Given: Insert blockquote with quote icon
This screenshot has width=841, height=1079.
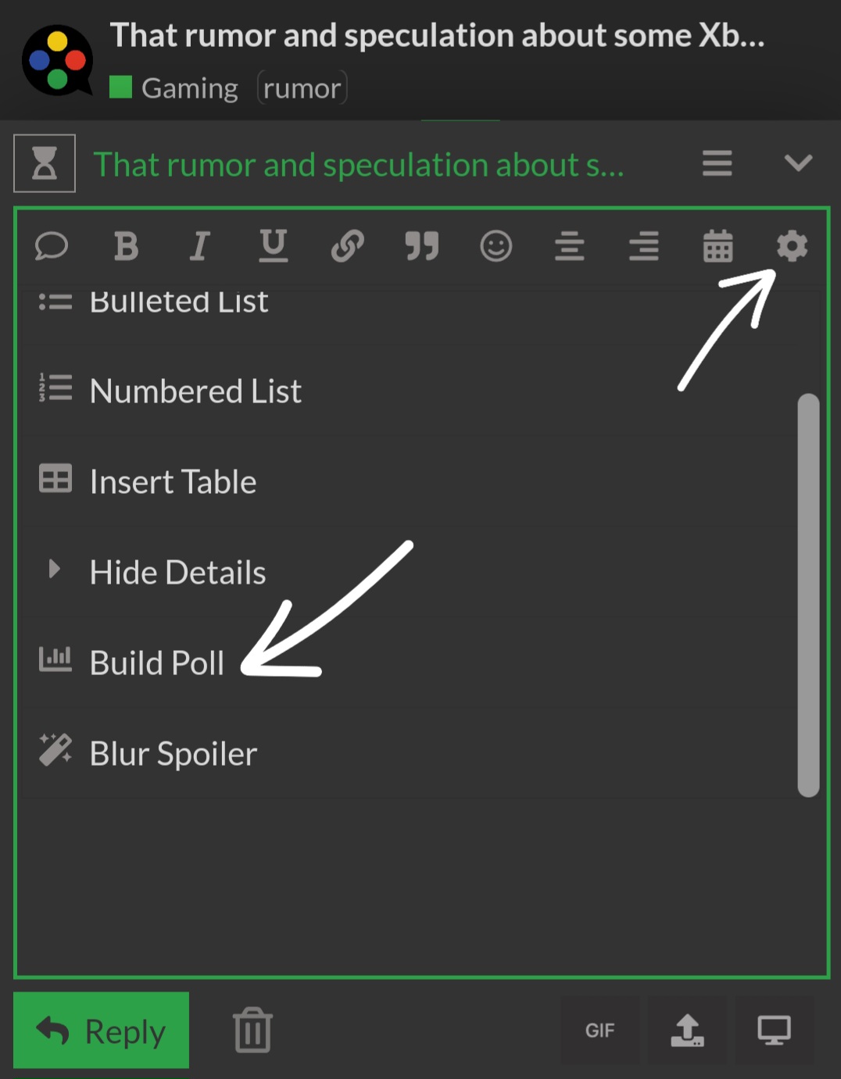Looking at the screenshot, I should click(x=421, y=246).
